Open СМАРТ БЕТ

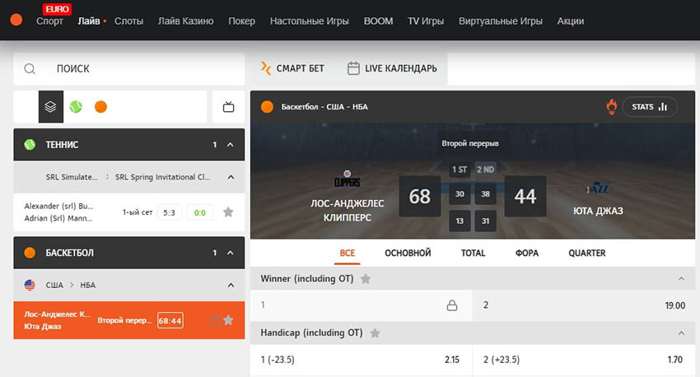(292, 68)
